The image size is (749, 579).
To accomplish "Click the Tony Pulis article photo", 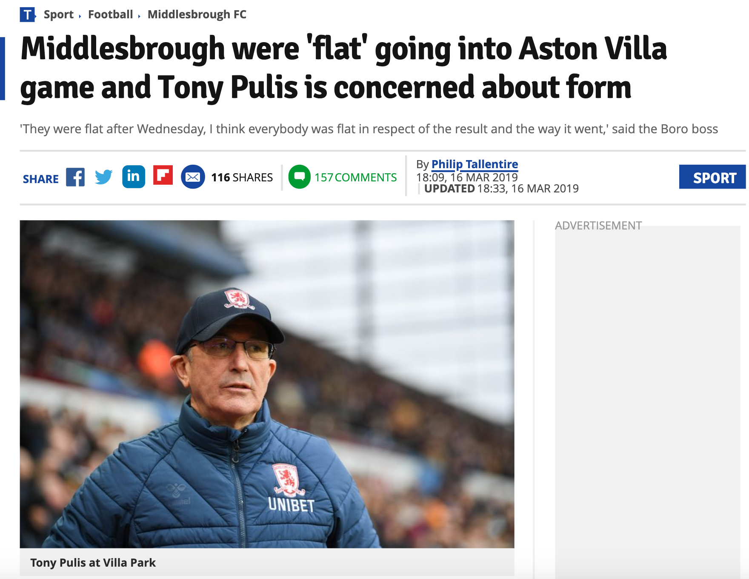I will pos(267,384).
